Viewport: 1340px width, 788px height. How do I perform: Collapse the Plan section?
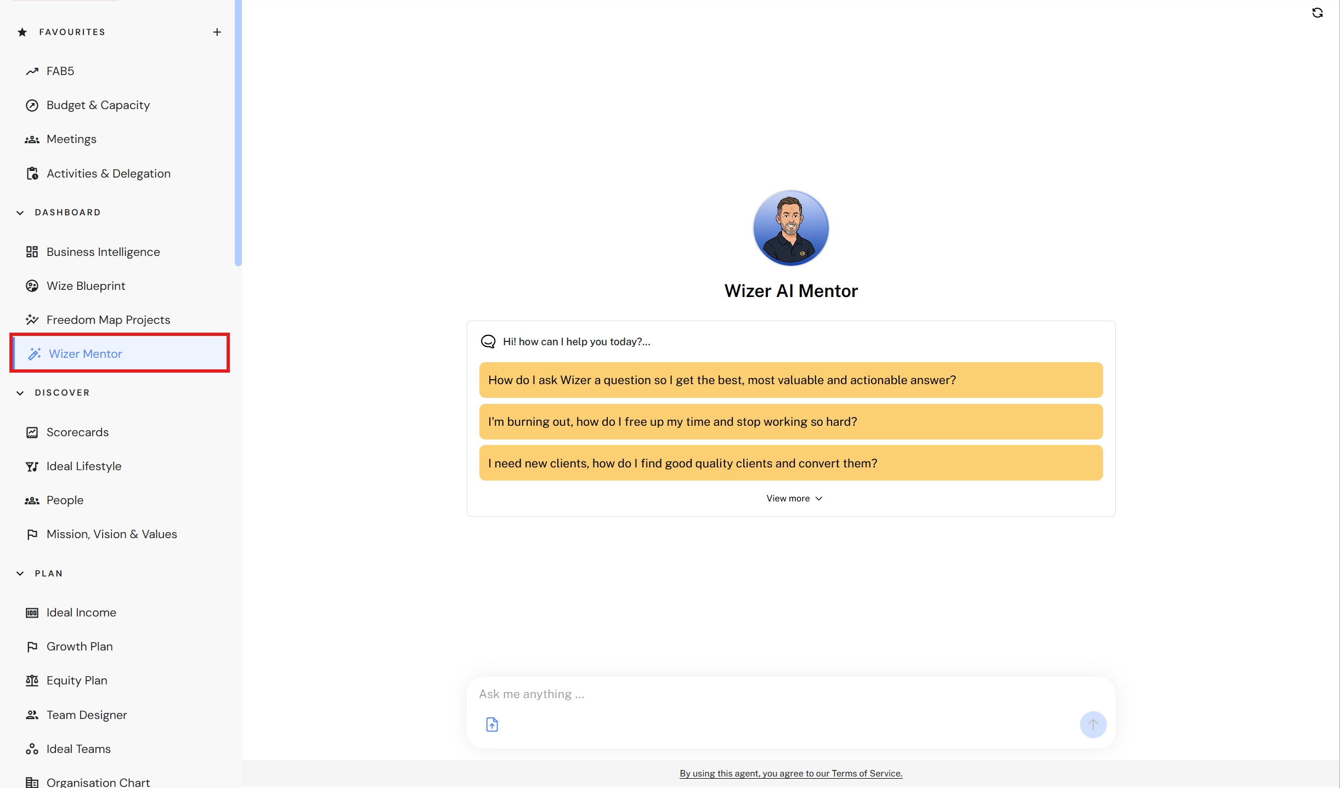click(20, 574)
